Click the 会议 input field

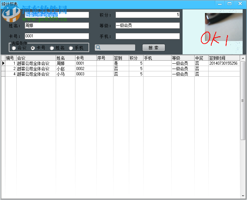(57, 15)
